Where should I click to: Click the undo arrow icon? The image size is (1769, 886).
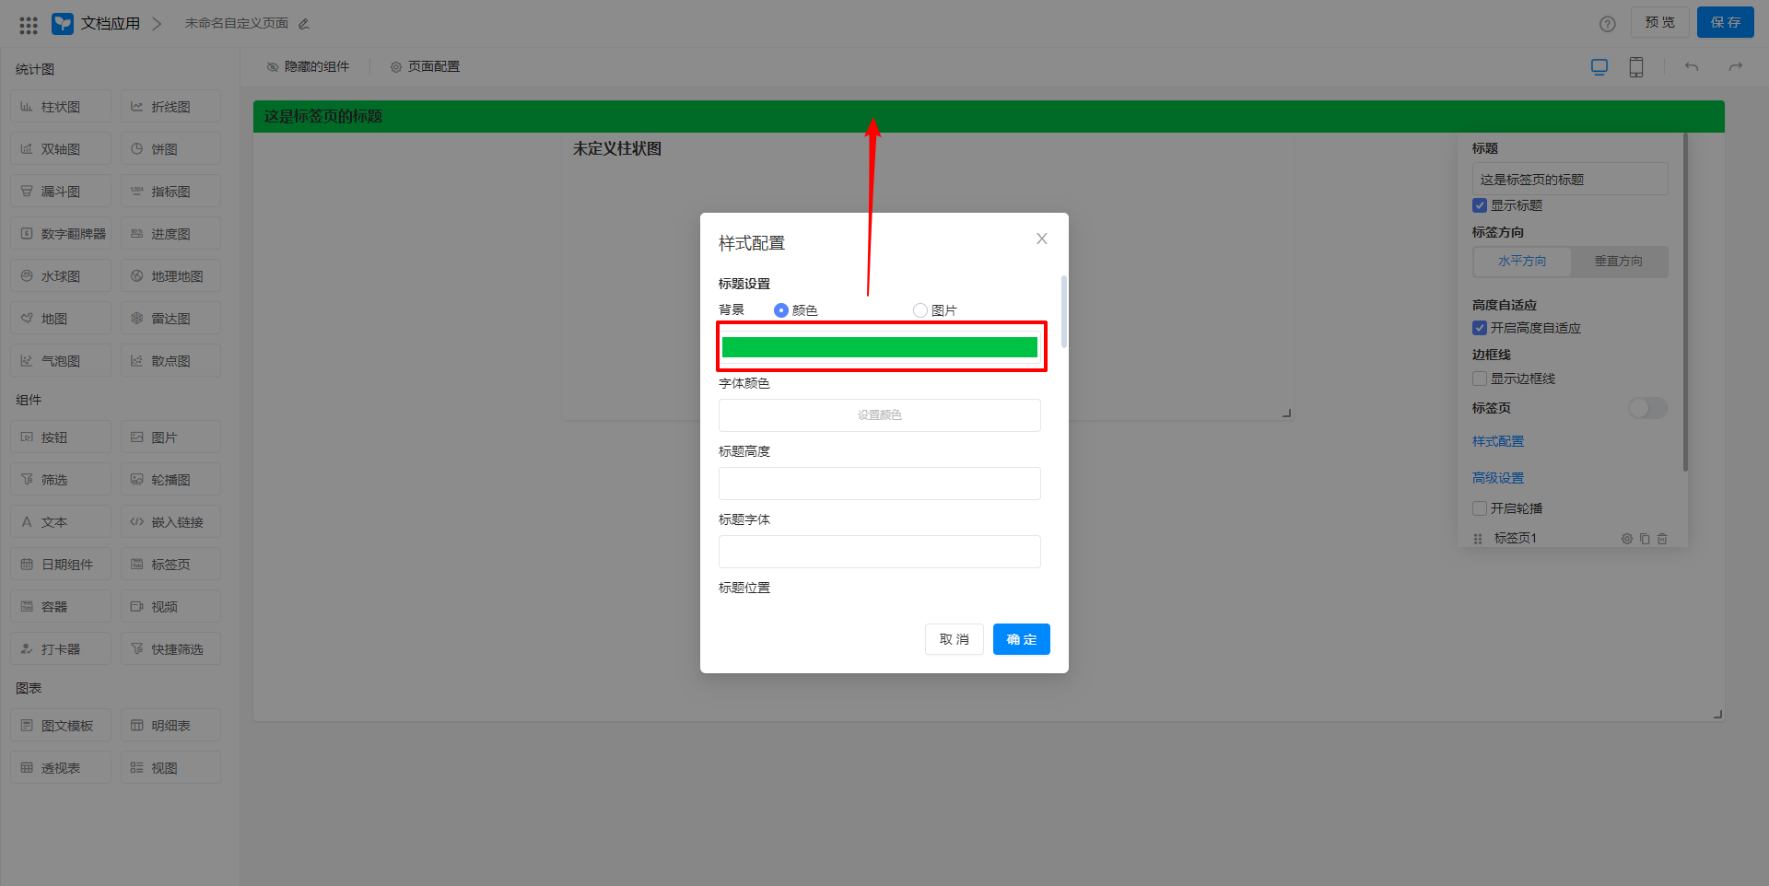point(1691,67)
